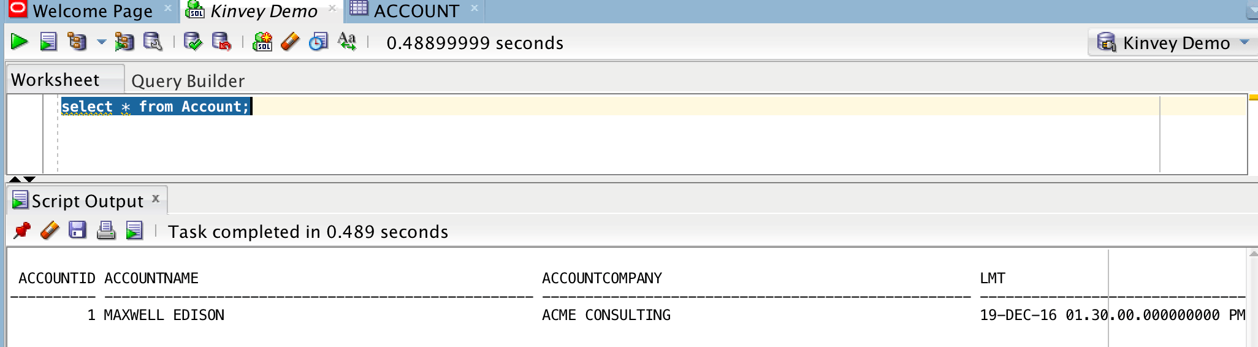Pin the Script Output panel
Viewport: 1258px width, 347px height.
click(x=22, y=231)
